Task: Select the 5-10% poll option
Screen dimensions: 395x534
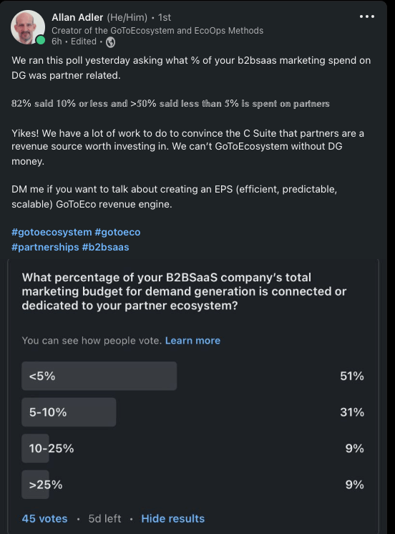Action: (193, 412)
